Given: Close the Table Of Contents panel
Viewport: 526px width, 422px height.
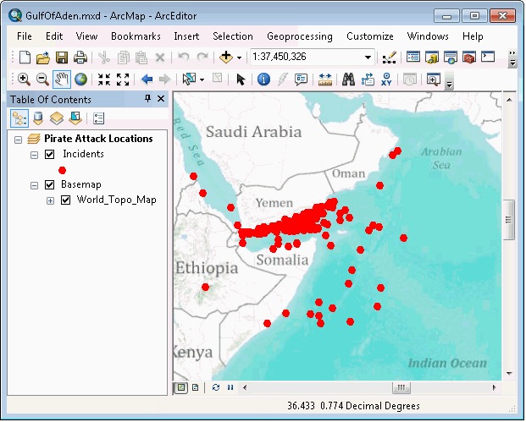Looking at the screenshot, I should tap(161, 99).
